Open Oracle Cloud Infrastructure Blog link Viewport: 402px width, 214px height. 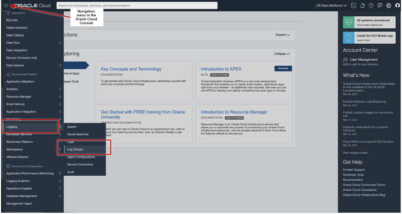point(364,195)
